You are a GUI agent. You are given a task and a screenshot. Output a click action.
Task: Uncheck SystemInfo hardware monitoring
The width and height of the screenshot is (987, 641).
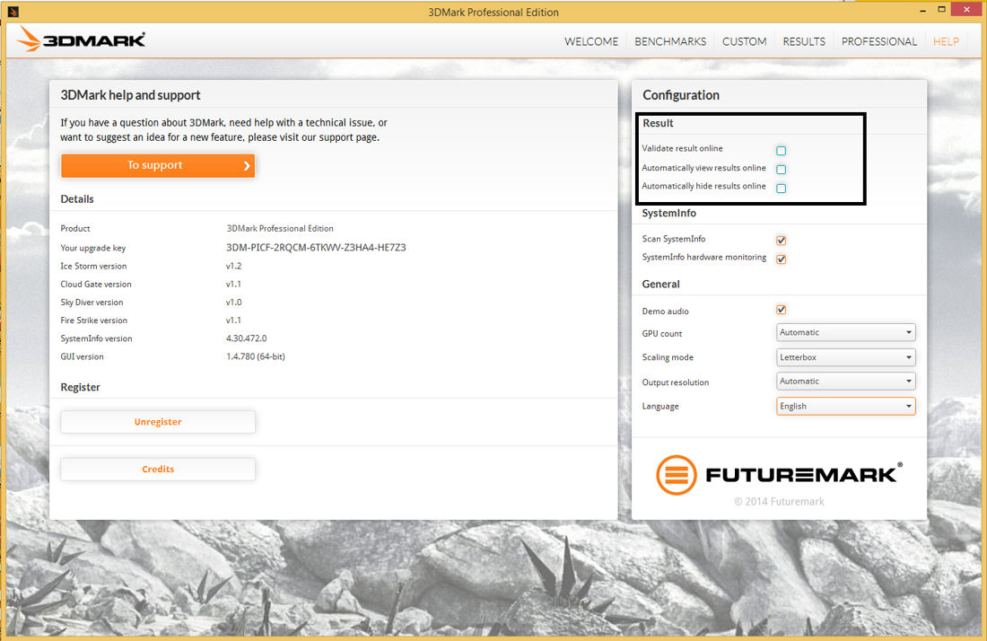click(x=781, y=259)
